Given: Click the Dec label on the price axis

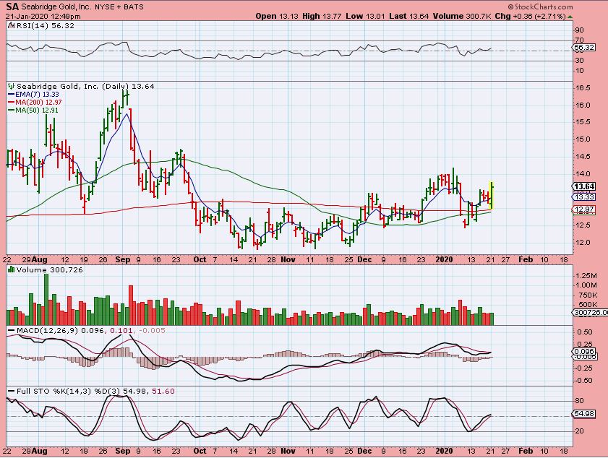Looking at the screenshot, I should (x=364, y=259).
